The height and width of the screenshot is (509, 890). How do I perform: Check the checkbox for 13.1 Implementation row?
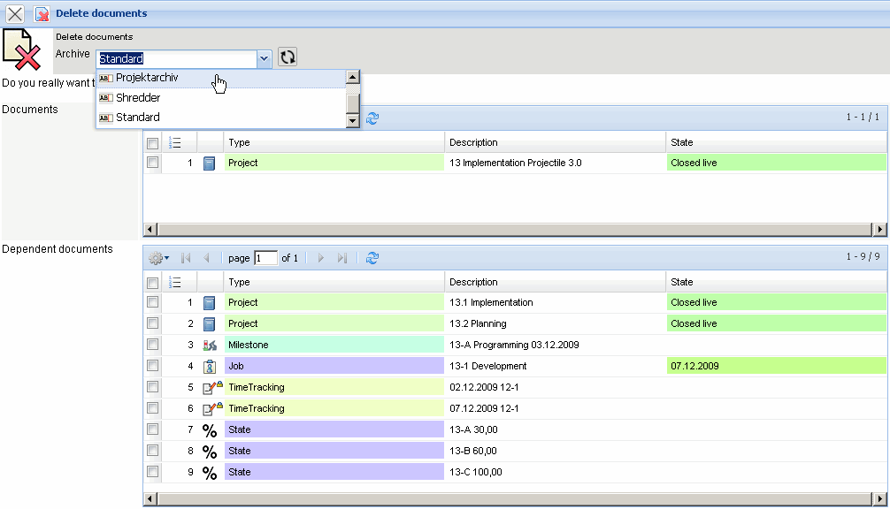coord(152,301)
